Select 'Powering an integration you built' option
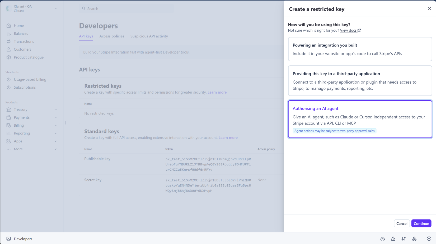Viewport: 436px width, 244px height. click(360, 49)
